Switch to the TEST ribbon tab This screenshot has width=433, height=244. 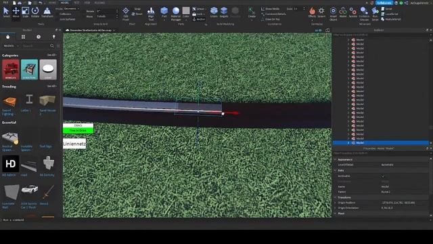[x=76, y=3]
